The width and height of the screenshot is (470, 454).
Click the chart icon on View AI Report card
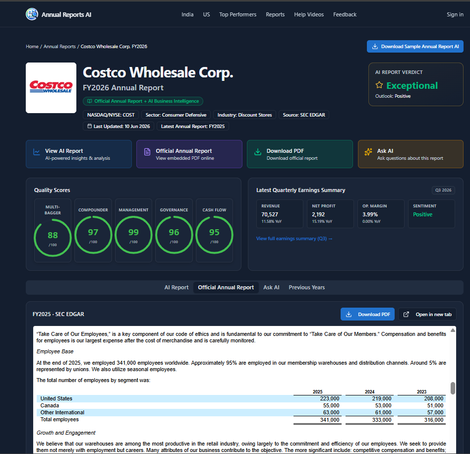click(37, 152)
